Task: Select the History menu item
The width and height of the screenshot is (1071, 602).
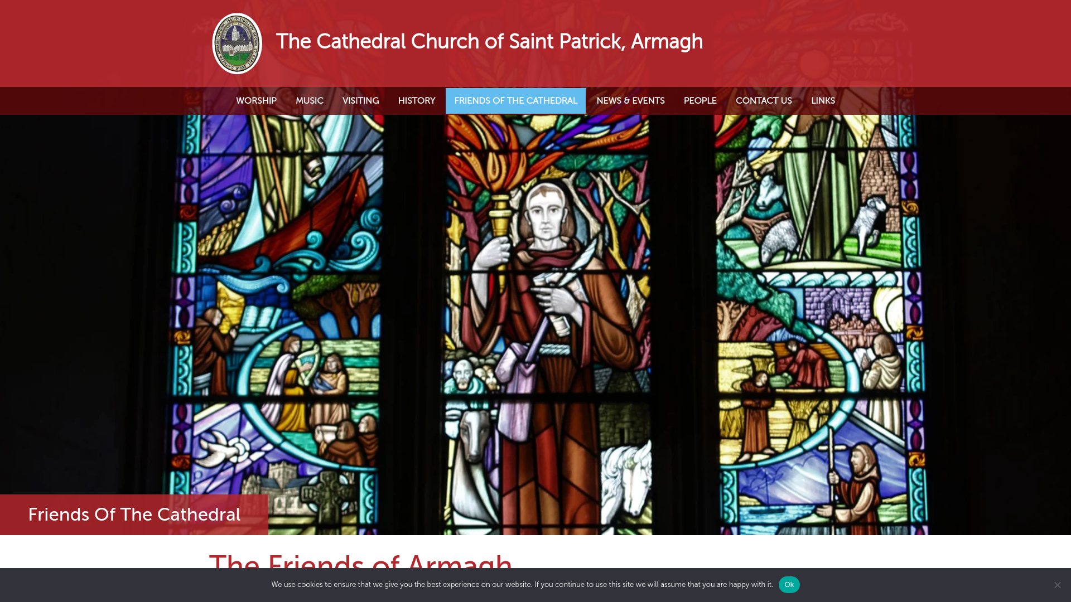Action: pos(417,101)
